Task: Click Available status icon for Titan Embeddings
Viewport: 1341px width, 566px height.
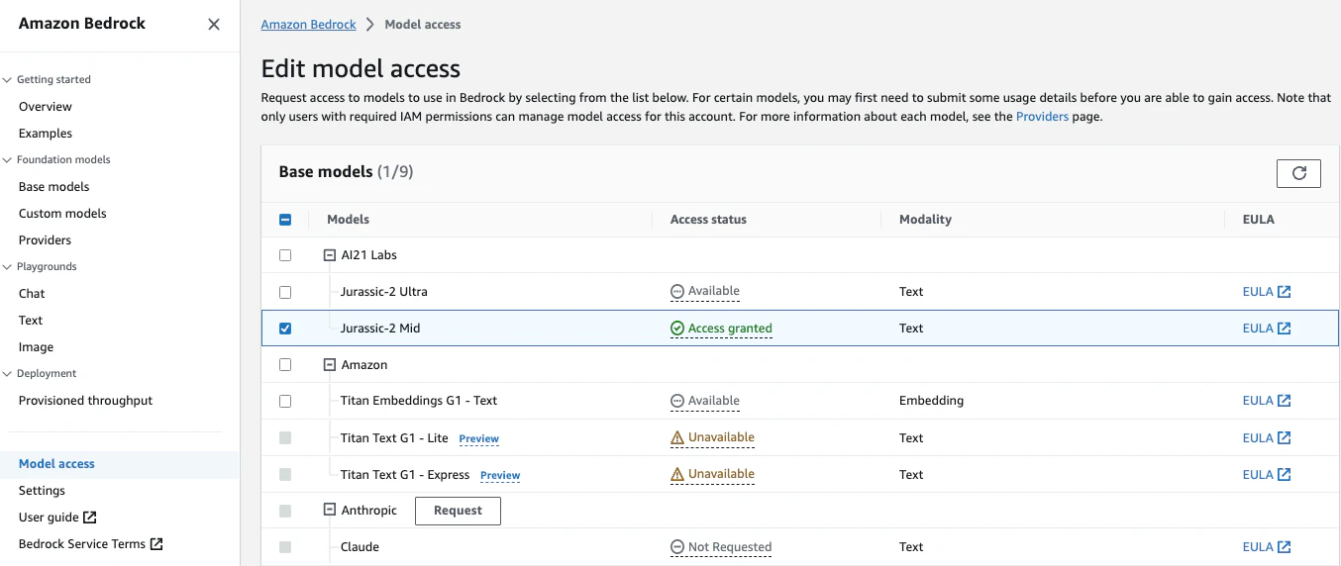Action: (677, 401)
